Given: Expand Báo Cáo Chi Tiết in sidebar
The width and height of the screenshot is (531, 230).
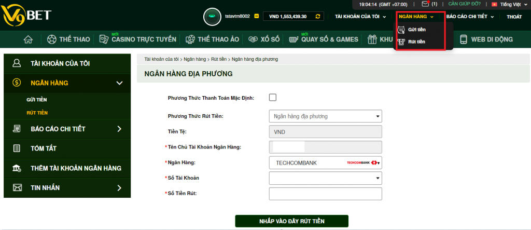Looking at the screenshot, I should (67, 129).
